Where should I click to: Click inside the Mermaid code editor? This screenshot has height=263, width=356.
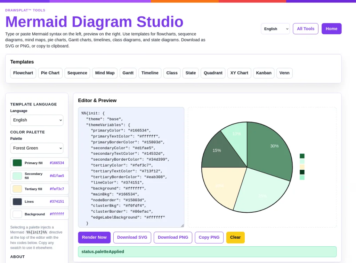point(131,167)
